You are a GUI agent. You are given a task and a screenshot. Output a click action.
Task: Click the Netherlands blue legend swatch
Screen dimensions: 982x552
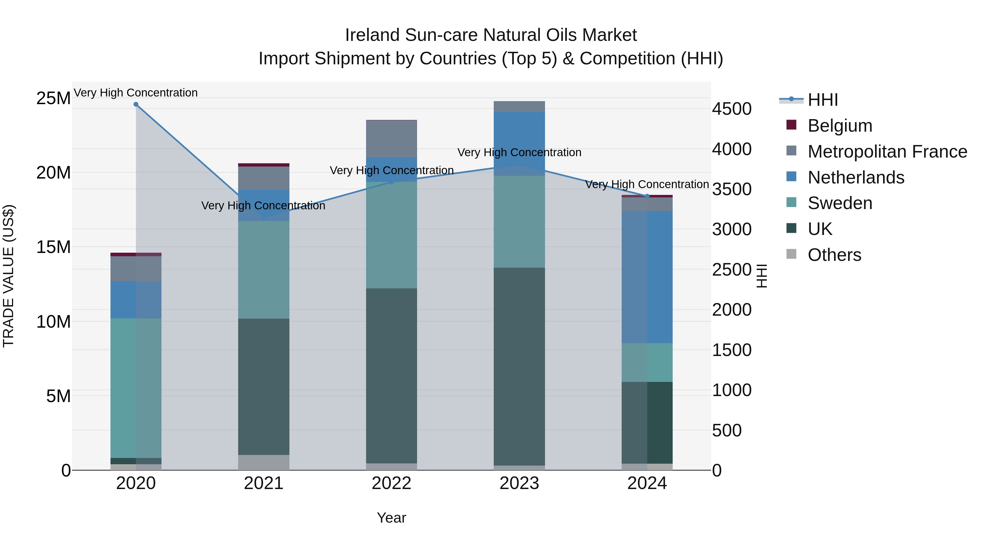click(791, 177)
